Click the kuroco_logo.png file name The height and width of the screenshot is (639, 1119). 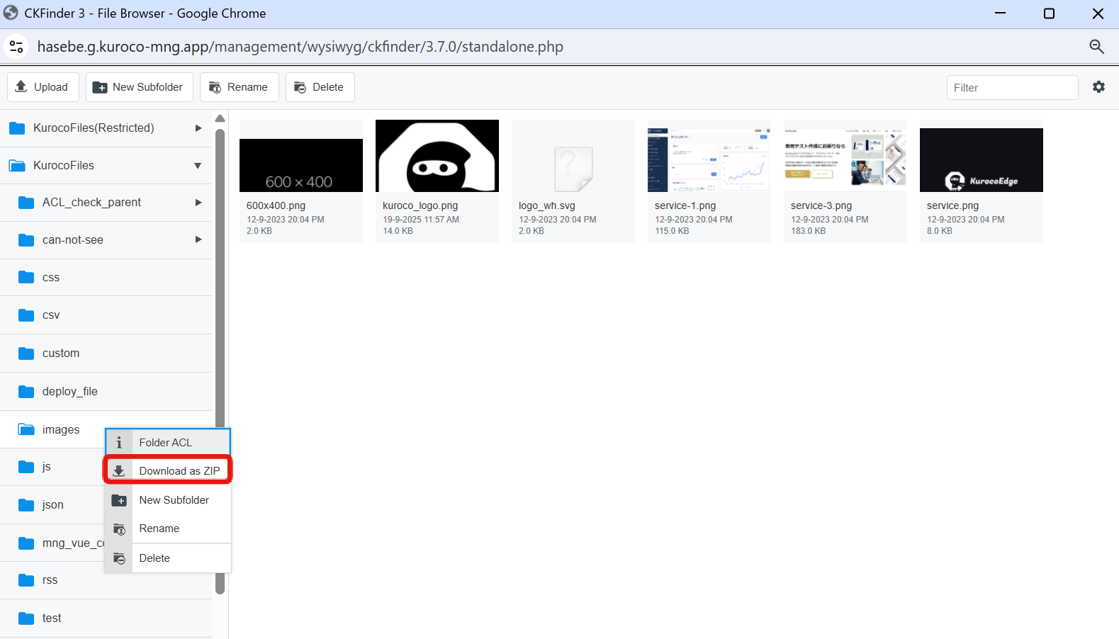tap(420, 205)
